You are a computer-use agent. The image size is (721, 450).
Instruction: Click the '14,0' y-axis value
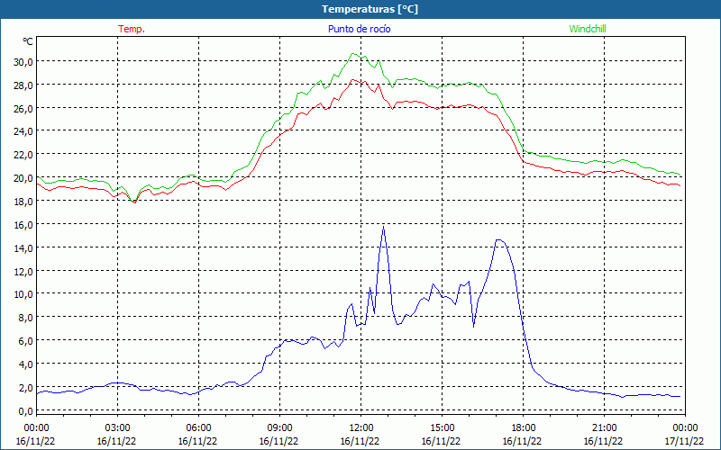click(x=23, y=248)
